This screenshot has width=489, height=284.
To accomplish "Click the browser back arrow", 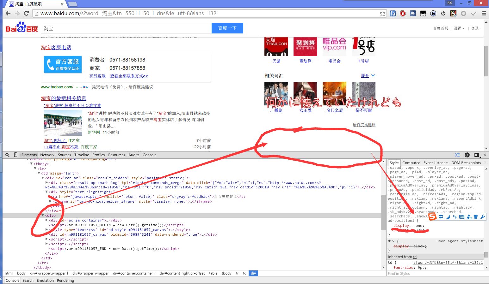I will pos(8,14).
